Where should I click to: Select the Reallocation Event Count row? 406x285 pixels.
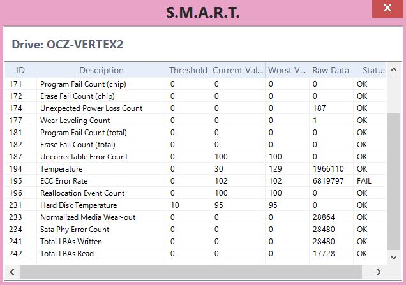coord(196,193)
